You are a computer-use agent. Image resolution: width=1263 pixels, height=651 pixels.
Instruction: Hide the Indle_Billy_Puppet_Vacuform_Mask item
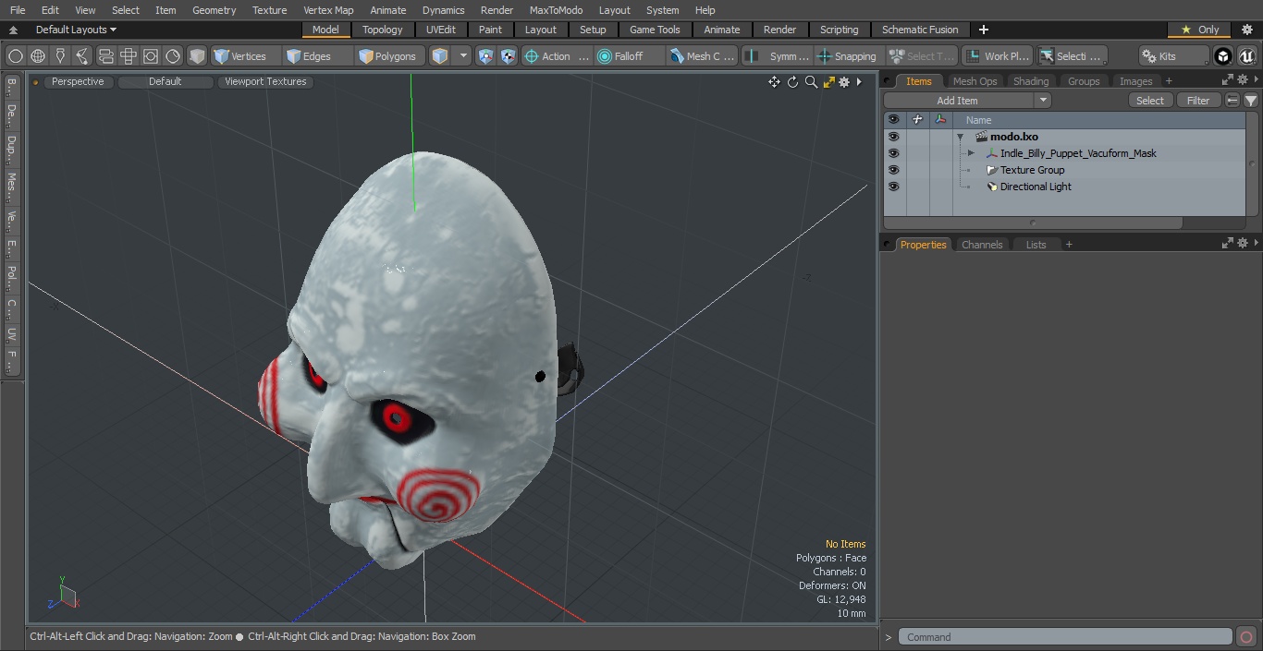point(893,153)
